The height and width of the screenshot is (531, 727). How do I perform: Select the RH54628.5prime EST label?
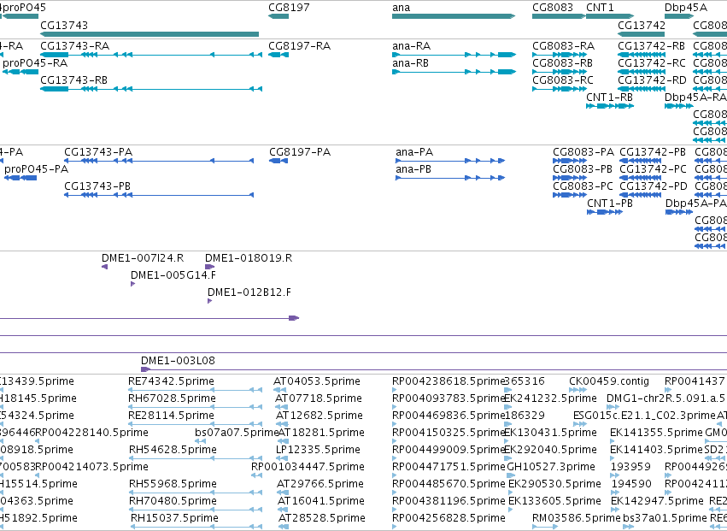(x=173, y=450)
